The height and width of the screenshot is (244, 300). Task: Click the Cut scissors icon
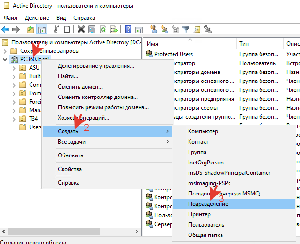pyautogui.click(x=56, y=29)
